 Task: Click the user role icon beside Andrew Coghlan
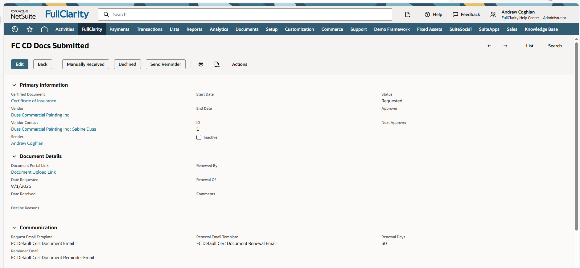pyautogui.click(x=493, y=14)
